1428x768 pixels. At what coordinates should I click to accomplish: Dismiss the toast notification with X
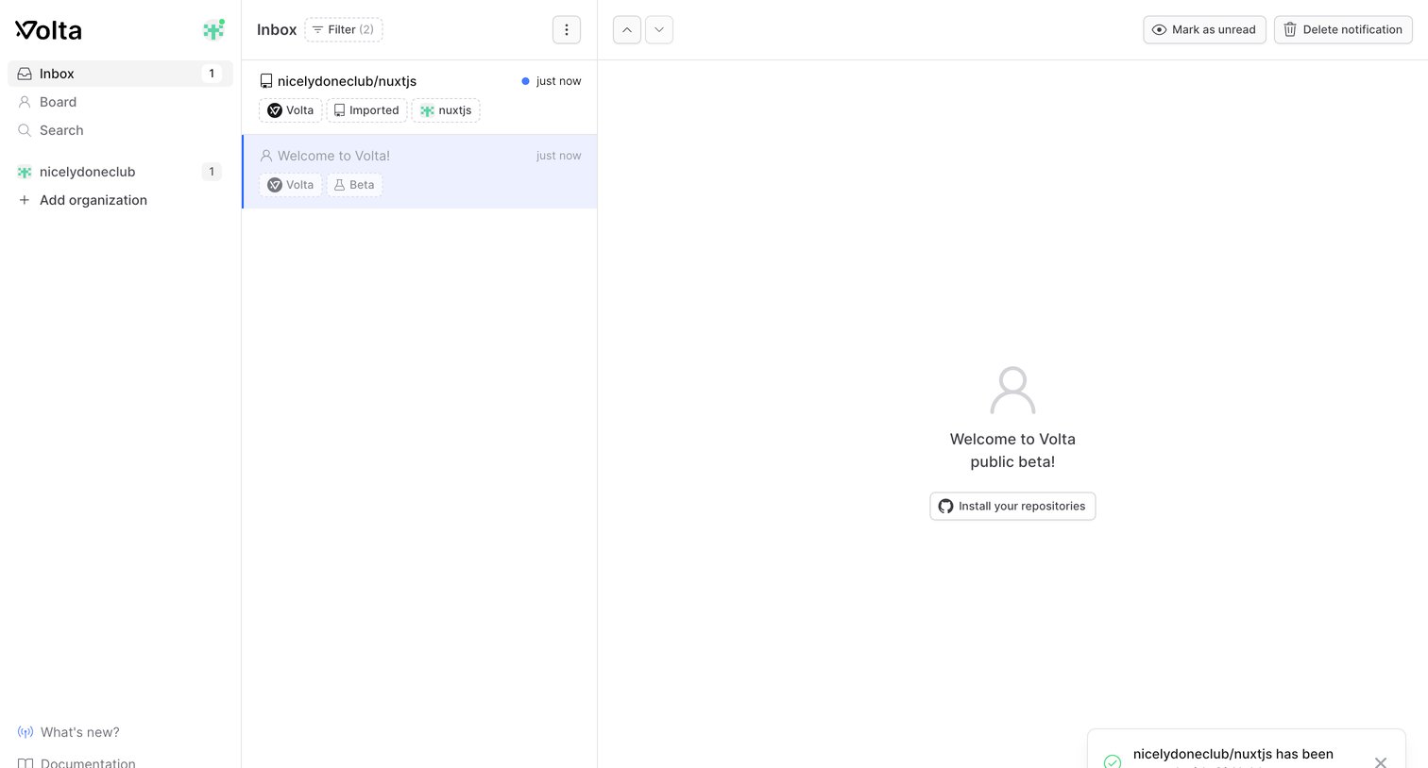point(1381,762)
